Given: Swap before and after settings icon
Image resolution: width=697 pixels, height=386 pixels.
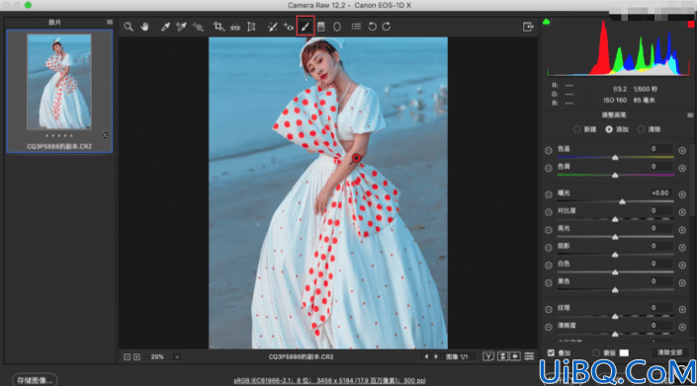Looking at the screenshot, I should click(x=503, y=356).
